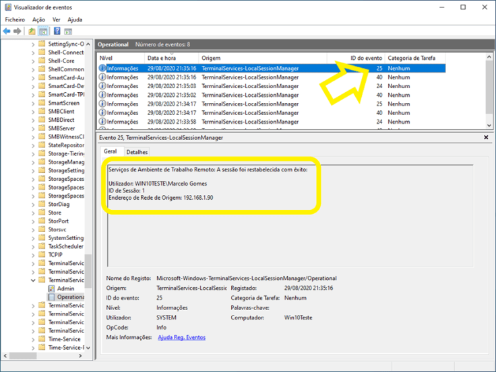Click the forward arrow toolbar icon
The image size is (496, 372).
click(x=17, y=32)
